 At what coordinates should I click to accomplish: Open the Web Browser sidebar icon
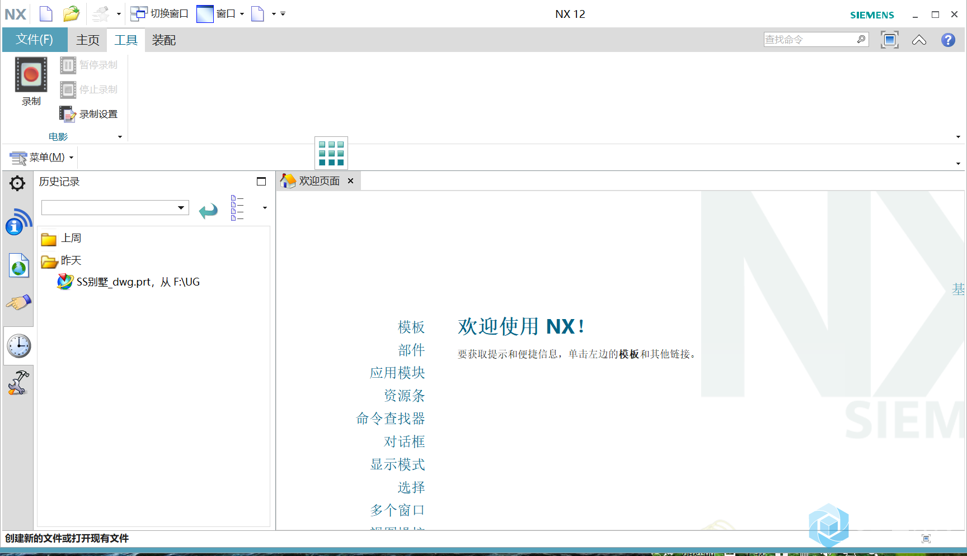point(18,265)
